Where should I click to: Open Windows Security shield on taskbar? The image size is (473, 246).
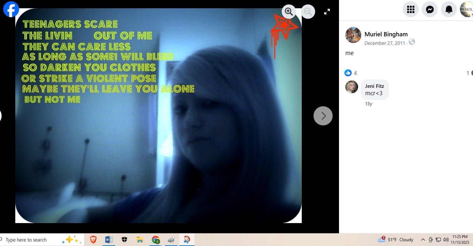[124, 240]
